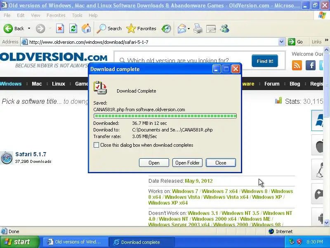330x248 pixels.
Task: Click the Print icon
Action: 198,29
